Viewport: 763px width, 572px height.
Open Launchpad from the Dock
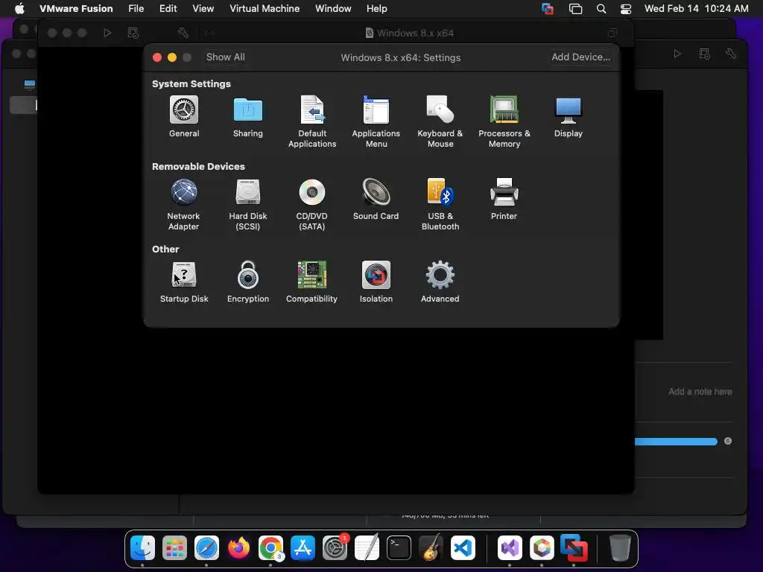coord(174,548)
